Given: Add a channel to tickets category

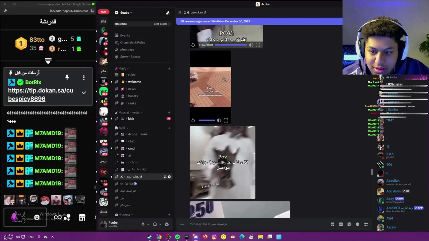Looking at the screenshot, I should click(169, 215).
